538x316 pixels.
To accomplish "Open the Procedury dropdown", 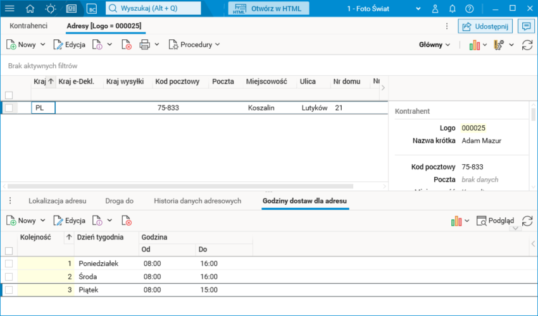I will 194,44.
